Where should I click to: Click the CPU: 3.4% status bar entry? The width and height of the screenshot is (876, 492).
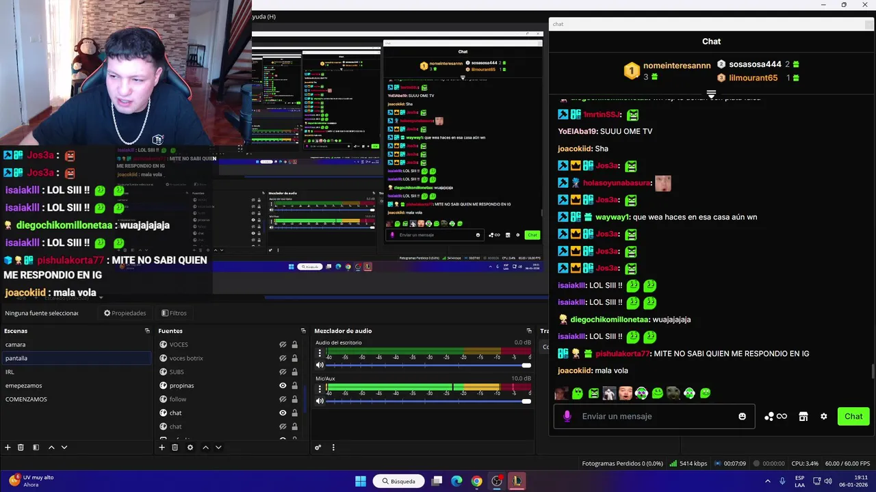coord(804,463)
